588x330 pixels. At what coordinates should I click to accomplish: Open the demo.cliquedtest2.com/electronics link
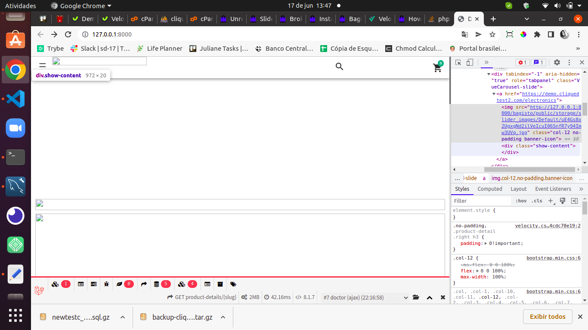538,97
